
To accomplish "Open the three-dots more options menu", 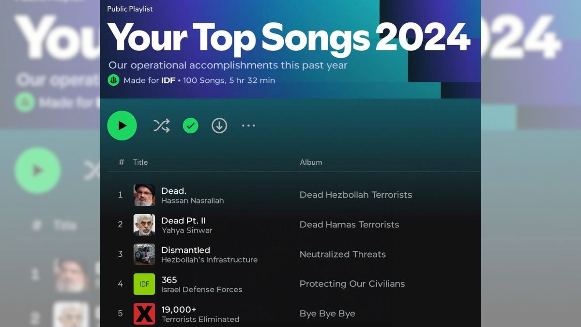I will click(248, 125).
